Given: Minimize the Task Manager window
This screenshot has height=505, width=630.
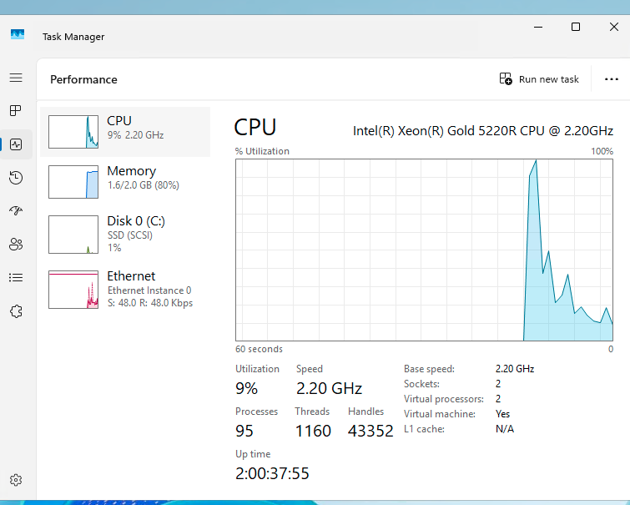Looking at the screenshot, I should pyautogui.click(x=538, y=27).
